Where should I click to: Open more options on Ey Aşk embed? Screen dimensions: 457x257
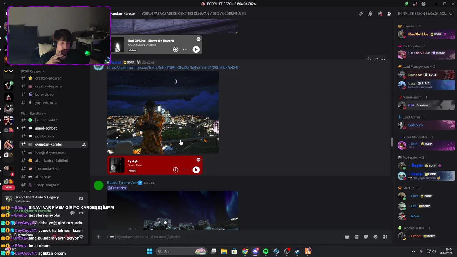coord(185,170)
